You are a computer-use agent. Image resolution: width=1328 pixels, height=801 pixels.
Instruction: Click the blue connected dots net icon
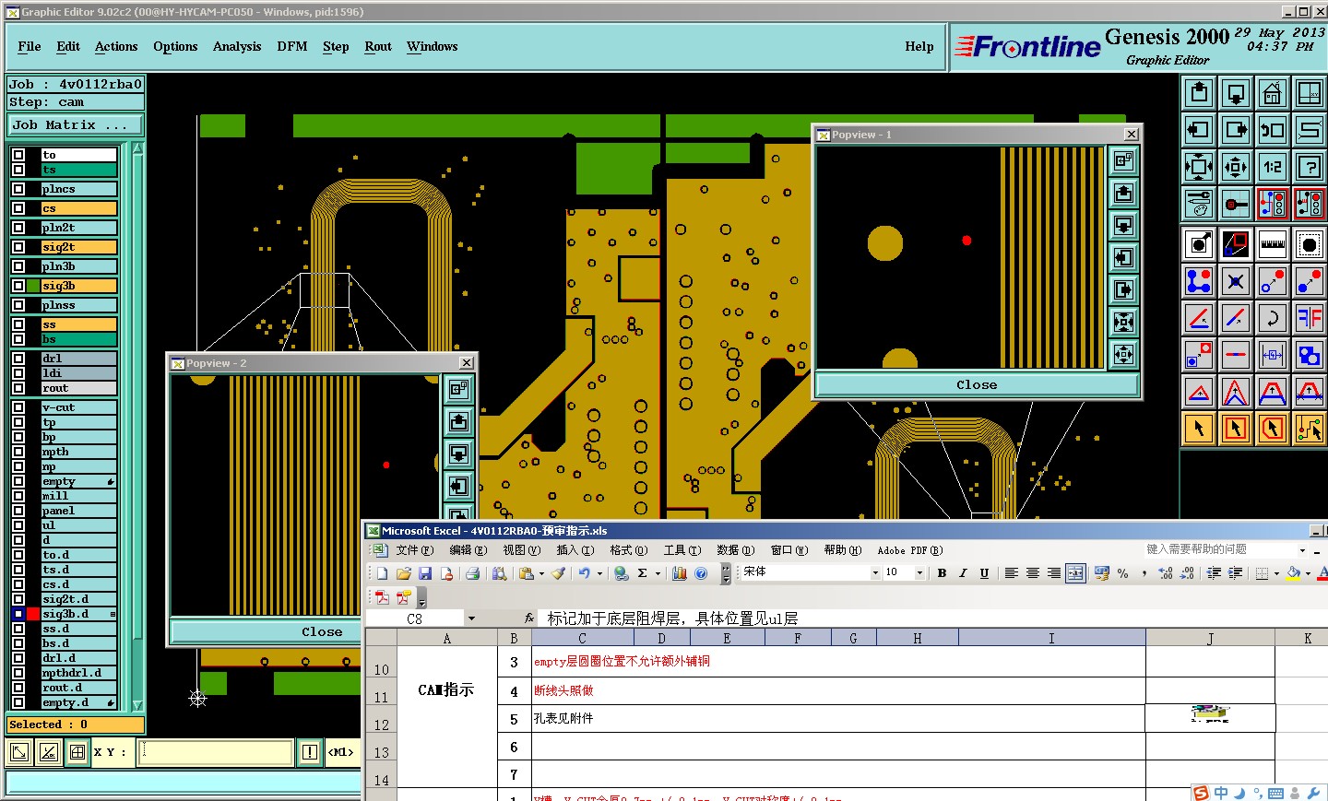coord(1199,281)
